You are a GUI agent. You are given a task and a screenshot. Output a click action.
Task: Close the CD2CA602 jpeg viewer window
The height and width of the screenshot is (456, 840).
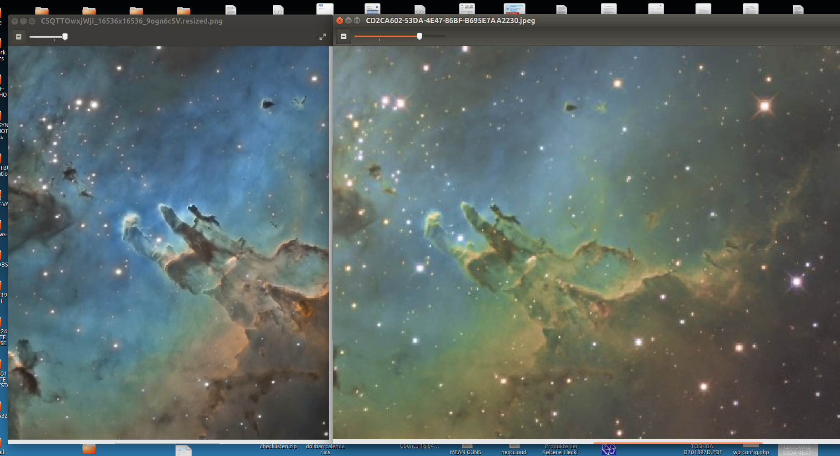(x=340, y=20)
